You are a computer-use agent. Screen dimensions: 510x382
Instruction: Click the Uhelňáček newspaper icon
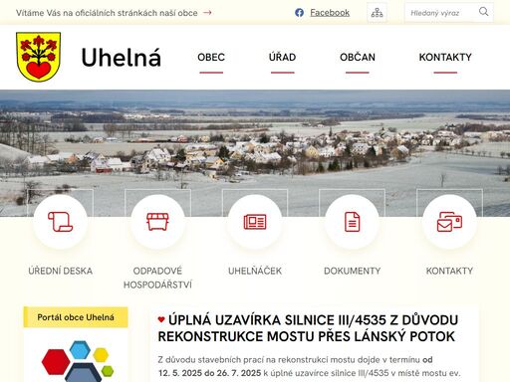[x=255, y=222]
